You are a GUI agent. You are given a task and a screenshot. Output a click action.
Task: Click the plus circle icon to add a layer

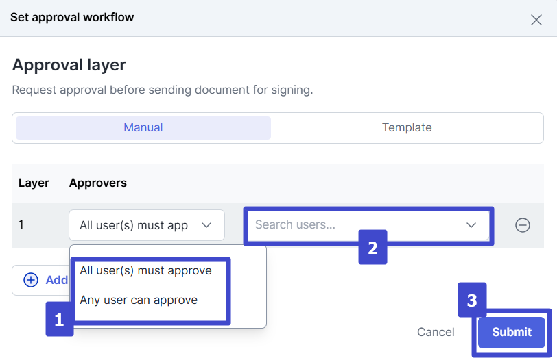[x=31, y=279]
